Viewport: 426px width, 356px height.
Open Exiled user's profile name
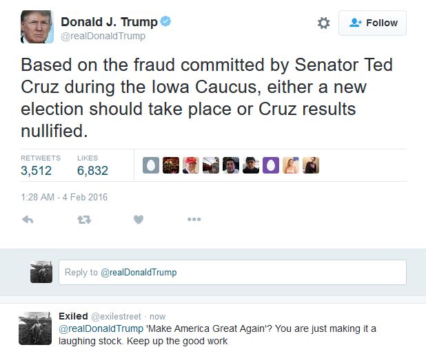(x=73, y=315)
